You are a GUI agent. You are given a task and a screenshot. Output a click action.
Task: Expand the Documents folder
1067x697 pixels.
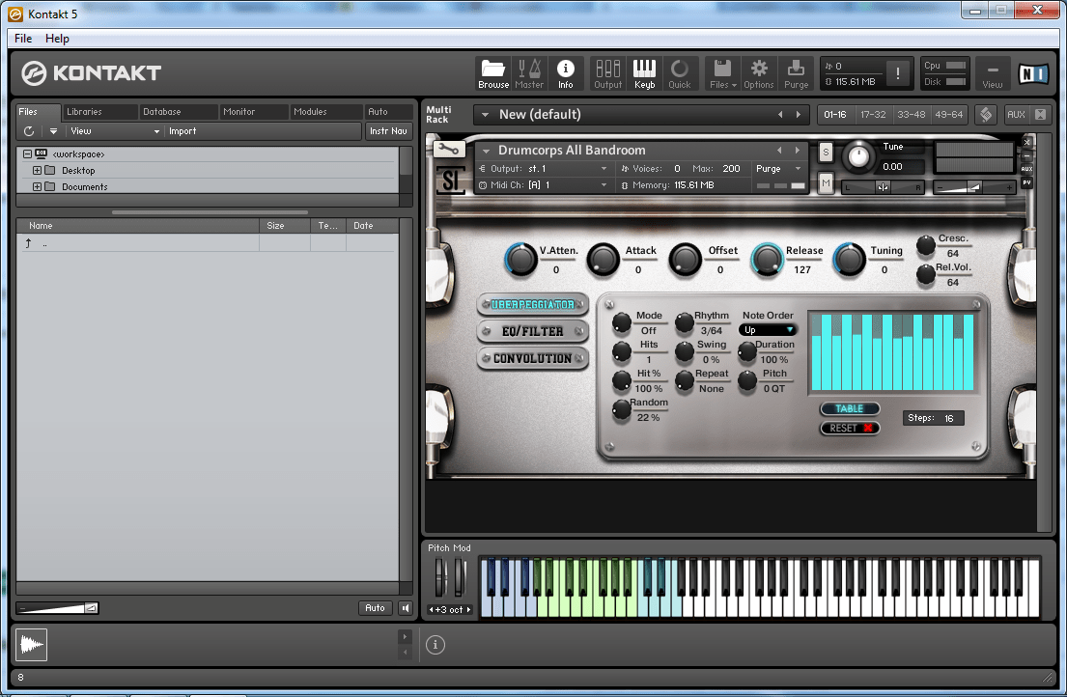[x=37, y=187]
